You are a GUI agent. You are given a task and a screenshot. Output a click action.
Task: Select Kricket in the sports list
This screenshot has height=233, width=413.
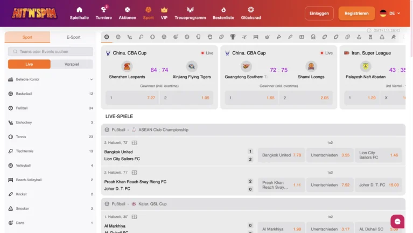tap(51, 194)
